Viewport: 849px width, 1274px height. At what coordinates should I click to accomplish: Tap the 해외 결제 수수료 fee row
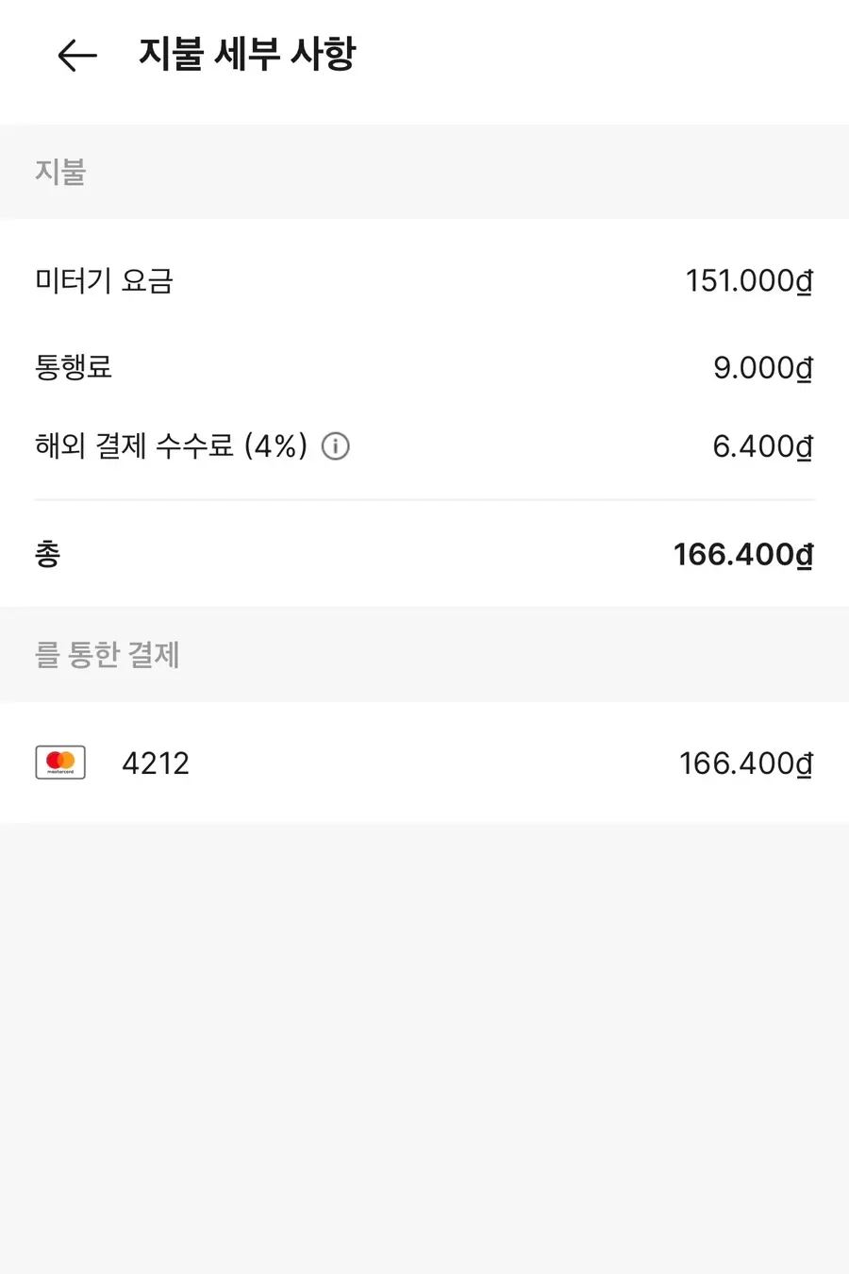click(424, 446)
